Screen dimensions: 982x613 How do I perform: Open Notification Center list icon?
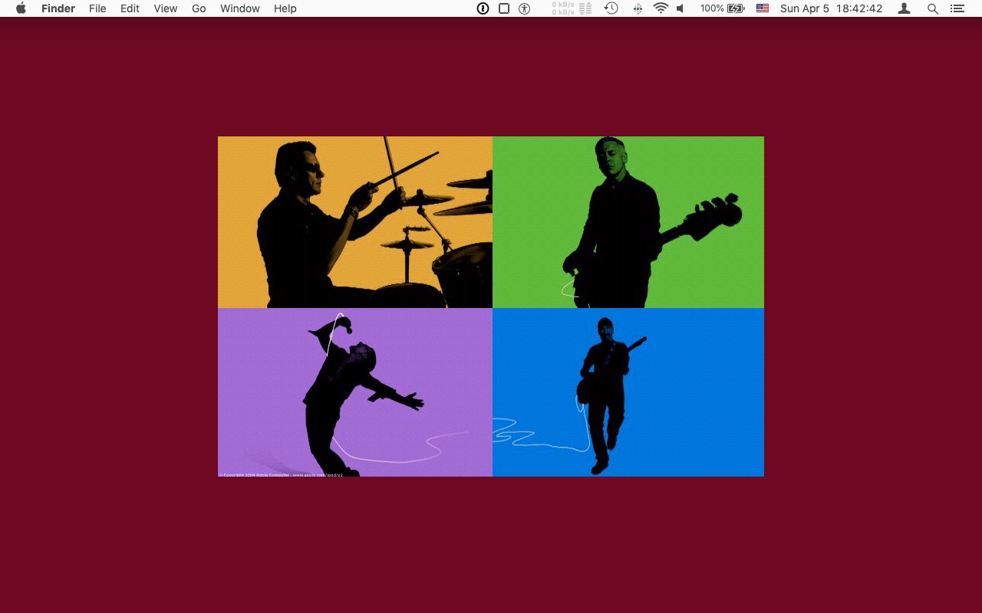(957, 8)
